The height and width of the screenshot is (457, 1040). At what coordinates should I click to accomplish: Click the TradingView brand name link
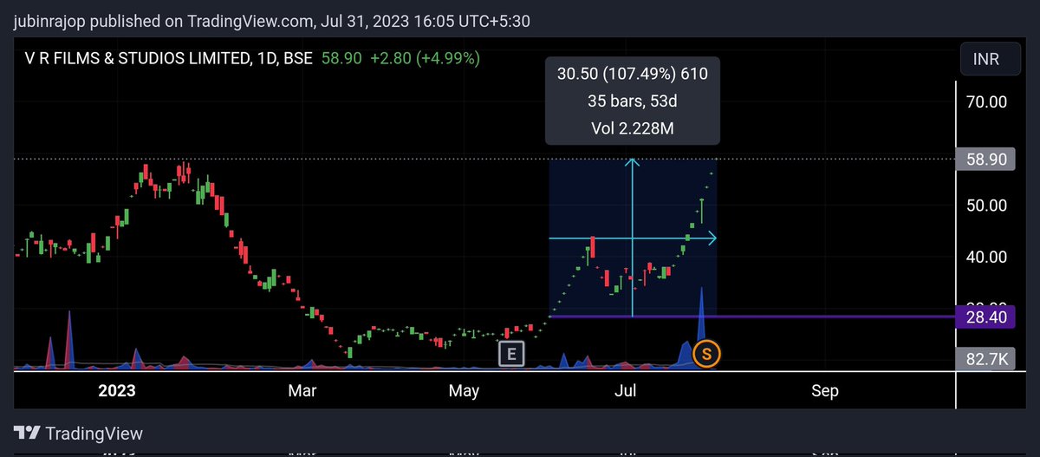point(94,433)
